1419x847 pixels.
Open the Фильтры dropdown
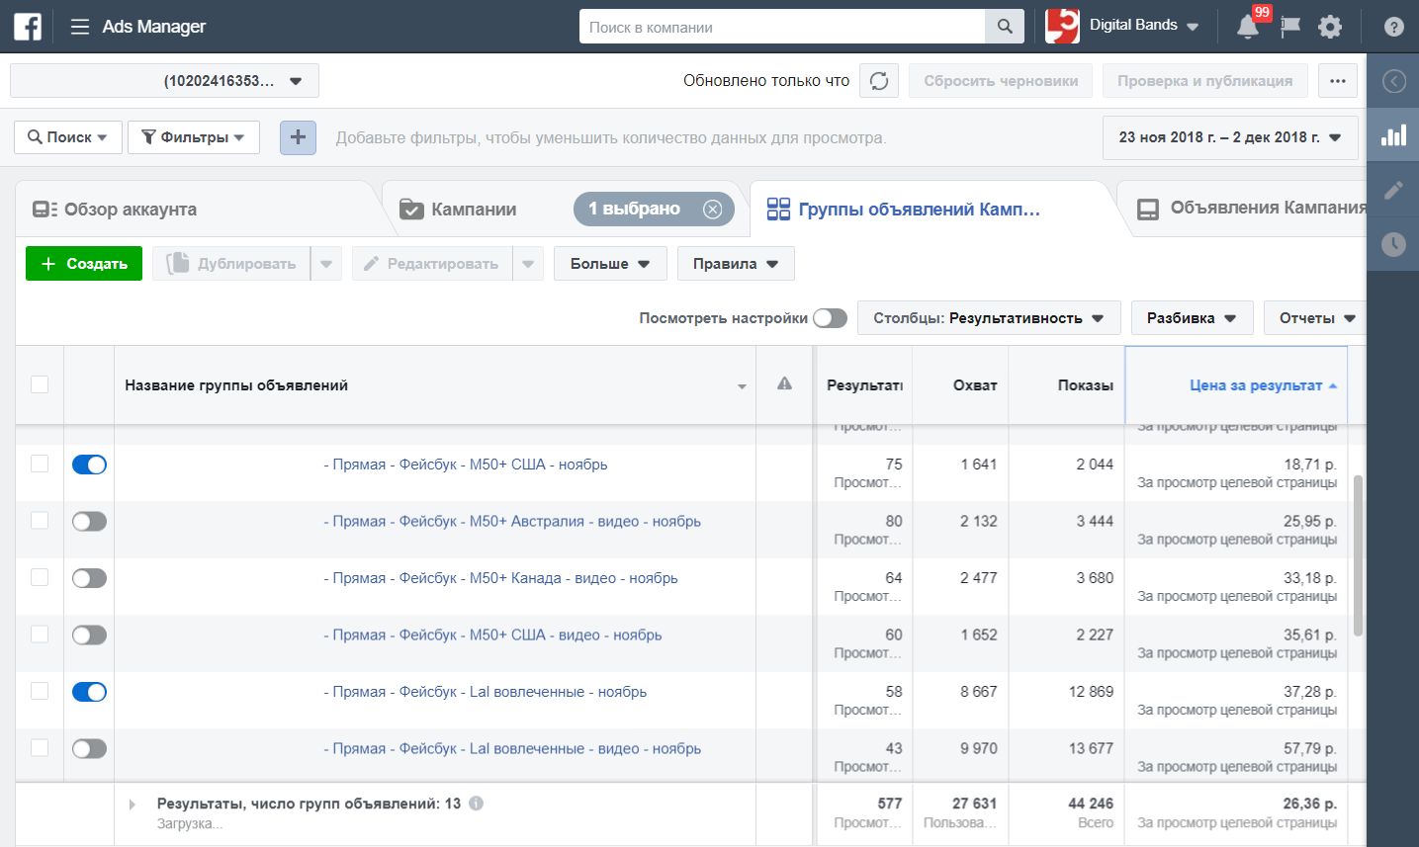194,137
